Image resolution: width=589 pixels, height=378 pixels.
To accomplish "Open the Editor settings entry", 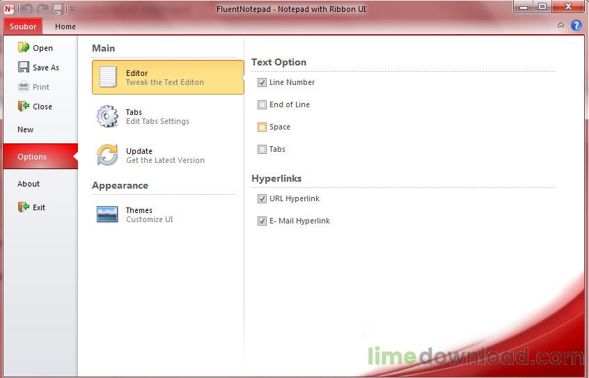I will coord(168,77).
